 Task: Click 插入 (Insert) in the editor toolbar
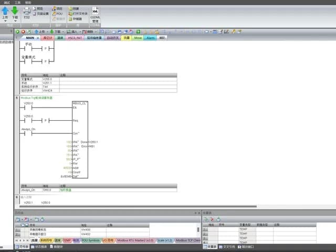[x=72, y=31]
